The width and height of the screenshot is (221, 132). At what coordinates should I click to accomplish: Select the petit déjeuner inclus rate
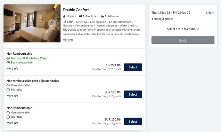coord(133,94)
